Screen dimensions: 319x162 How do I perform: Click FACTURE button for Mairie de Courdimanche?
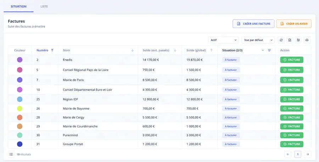(x=292, y=126)
